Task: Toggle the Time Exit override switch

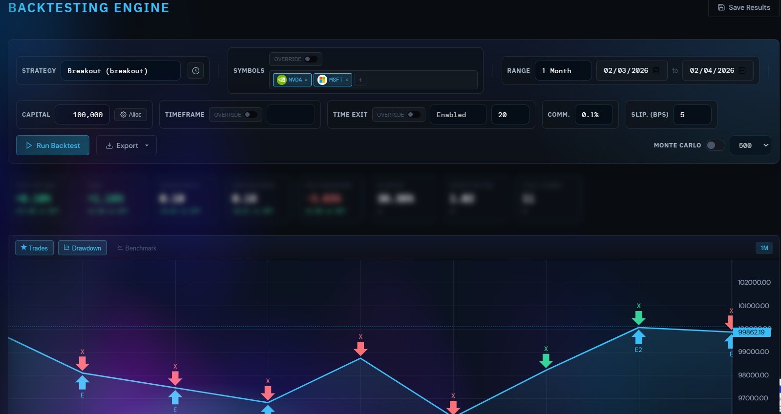Action: [x=414, y=115]
